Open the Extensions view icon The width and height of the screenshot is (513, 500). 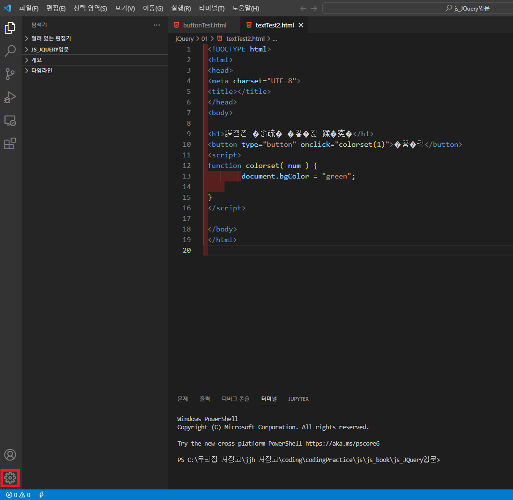10,144
